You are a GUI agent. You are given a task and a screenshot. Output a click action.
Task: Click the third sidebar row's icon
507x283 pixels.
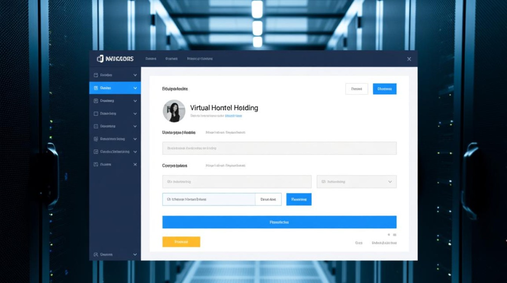click(x=96, y=101)
